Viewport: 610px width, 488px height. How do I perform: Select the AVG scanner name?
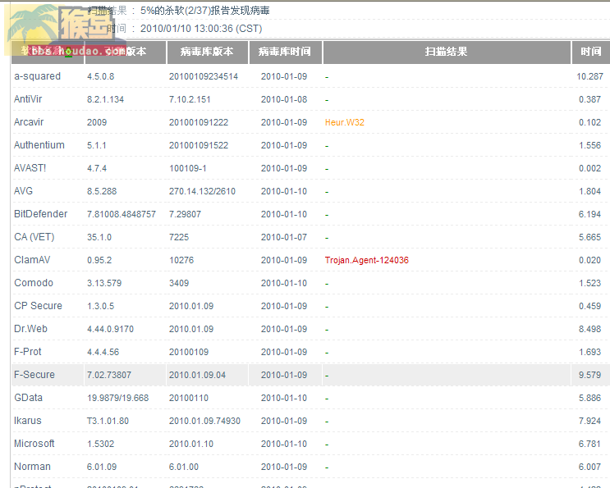click(x=23, y=191)
